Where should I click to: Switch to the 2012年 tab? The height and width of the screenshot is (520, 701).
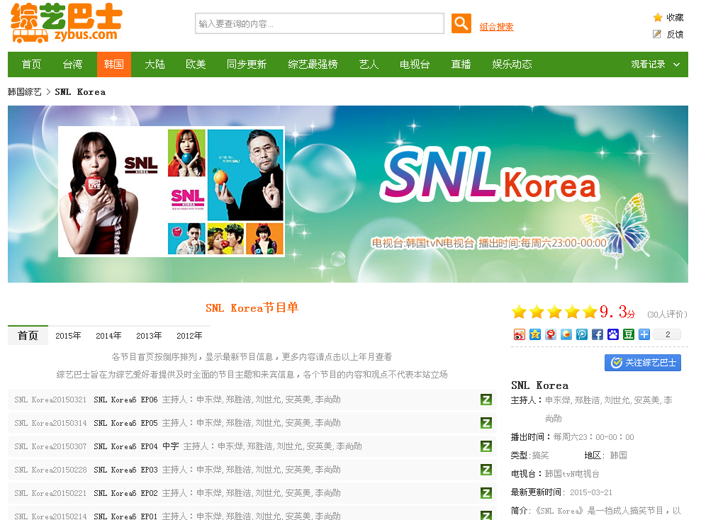[189, 336]
